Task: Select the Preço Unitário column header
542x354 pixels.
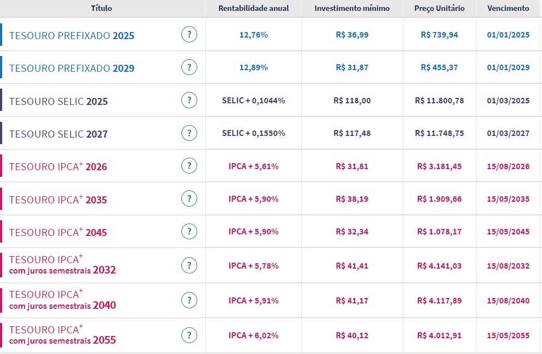Action: (439, 8)
